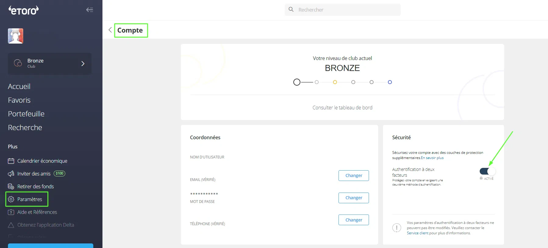Click the Paramètres gear icon
Screen dimensions: 548x248
(11, 199)
